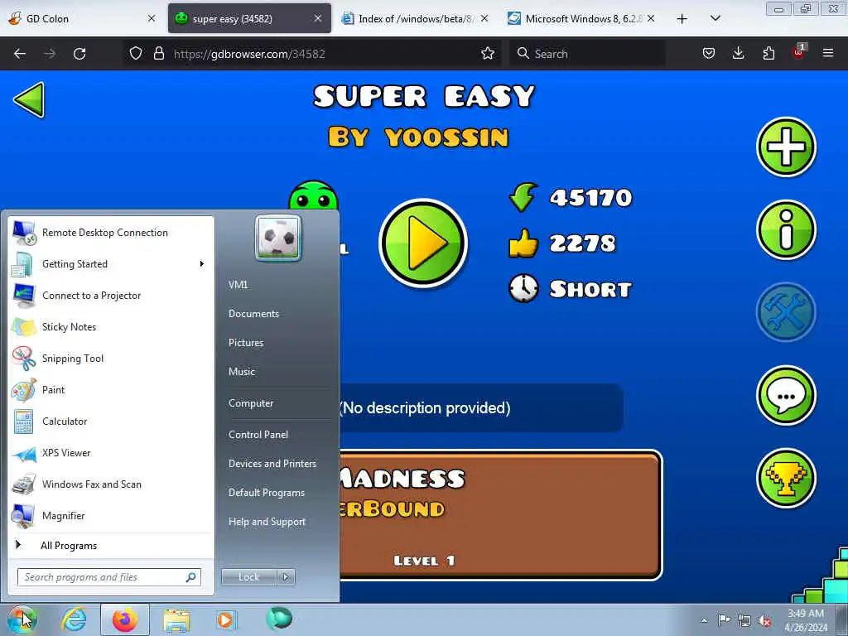
Task: Switch to the GD Colon tab
Action: (81, 18)
